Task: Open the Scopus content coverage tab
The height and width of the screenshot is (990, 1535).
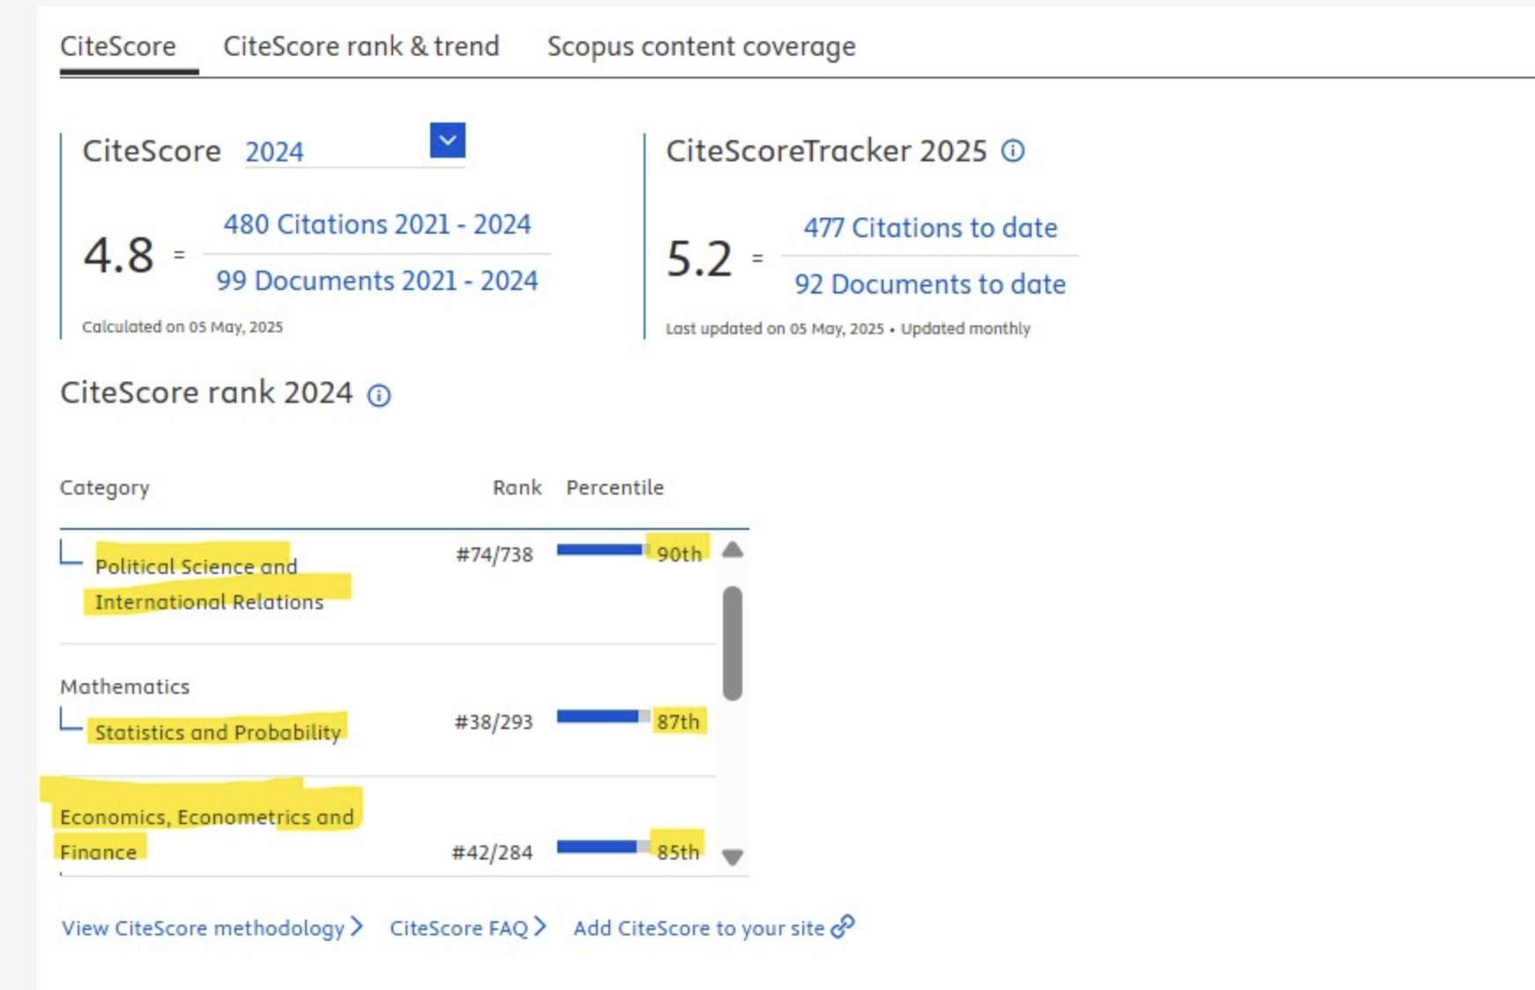Action: tap(702, 46)
